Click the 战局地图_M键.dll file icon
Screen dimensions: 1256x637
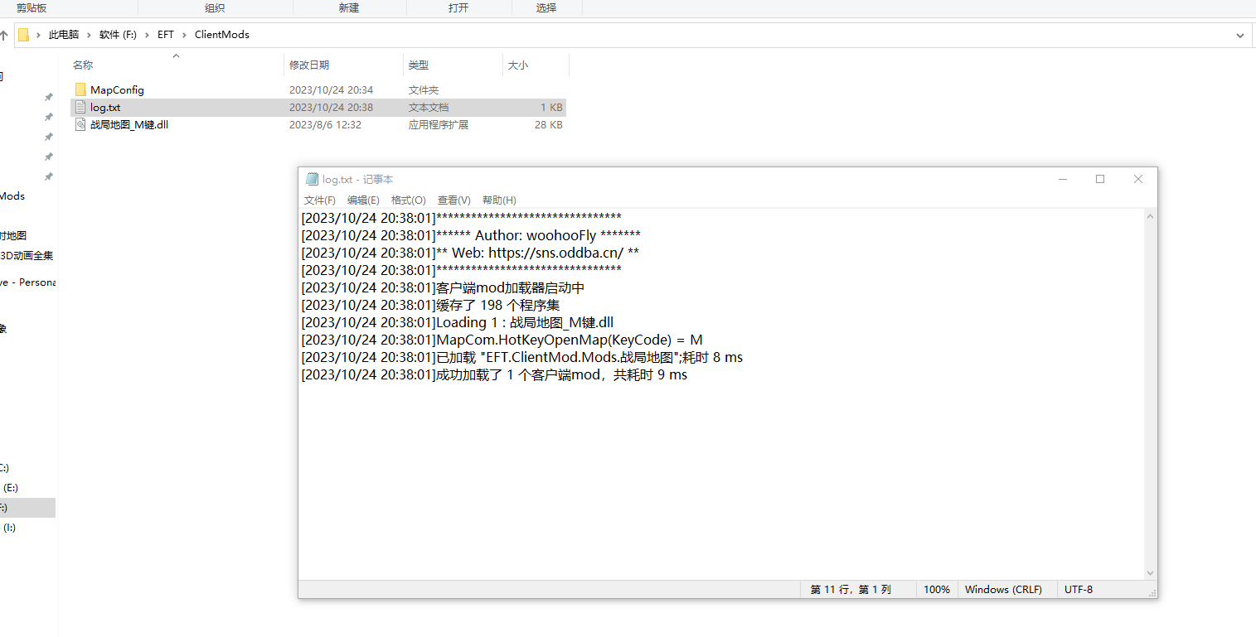point(80,124)
